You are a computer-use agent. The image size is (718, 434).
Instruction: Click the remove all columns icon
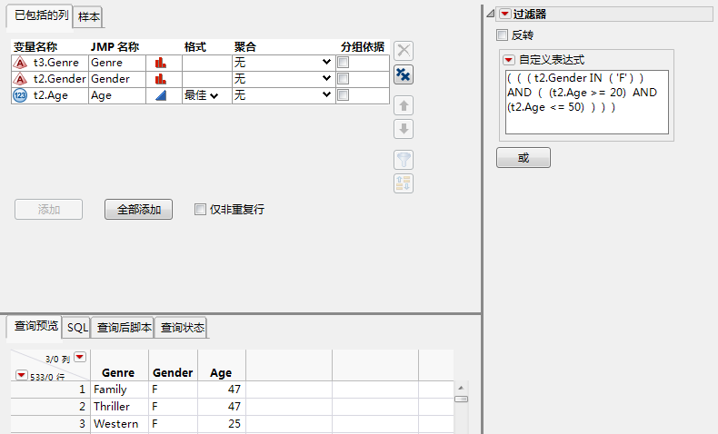pyautogui.click(x=404, y=74)
